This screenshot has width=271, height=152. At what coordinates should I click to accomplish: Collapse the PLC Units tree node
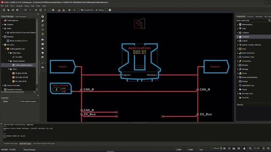click(3, 45)
